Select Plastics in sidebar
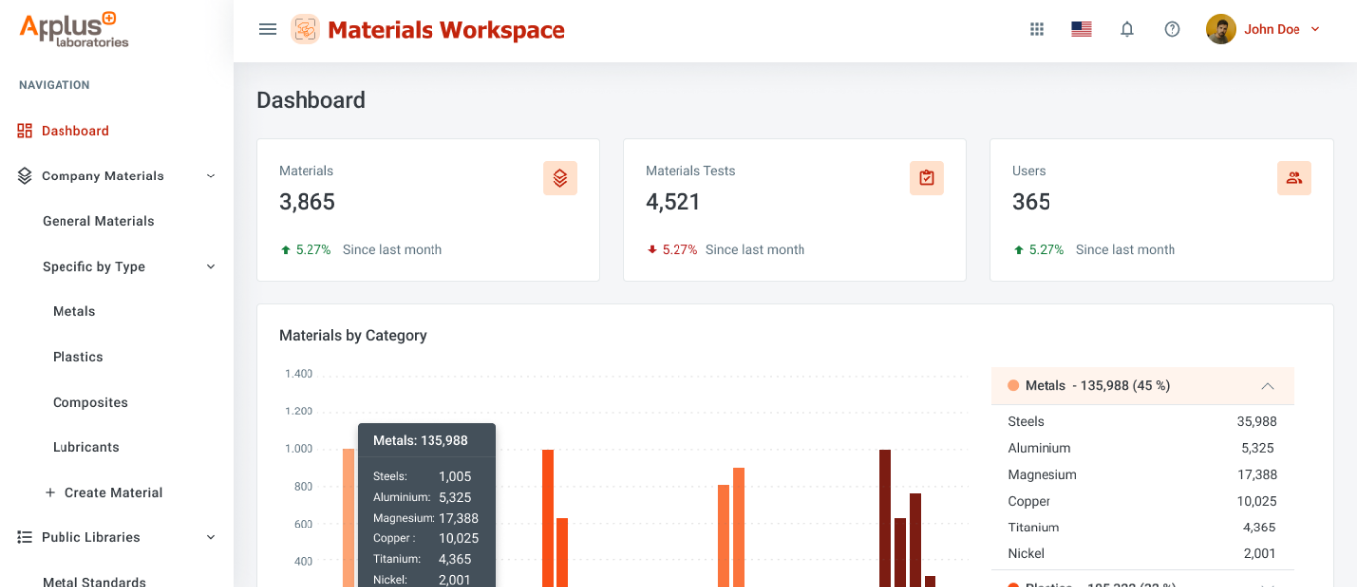Screen dimensions: 1357x587 click(x=77, y=357)
